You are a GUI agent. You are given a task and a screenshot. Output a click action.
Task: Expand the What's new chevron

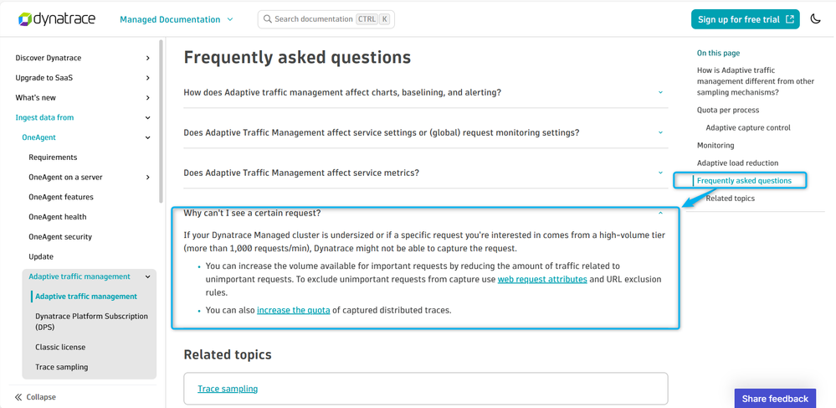[x=147, y=98]
